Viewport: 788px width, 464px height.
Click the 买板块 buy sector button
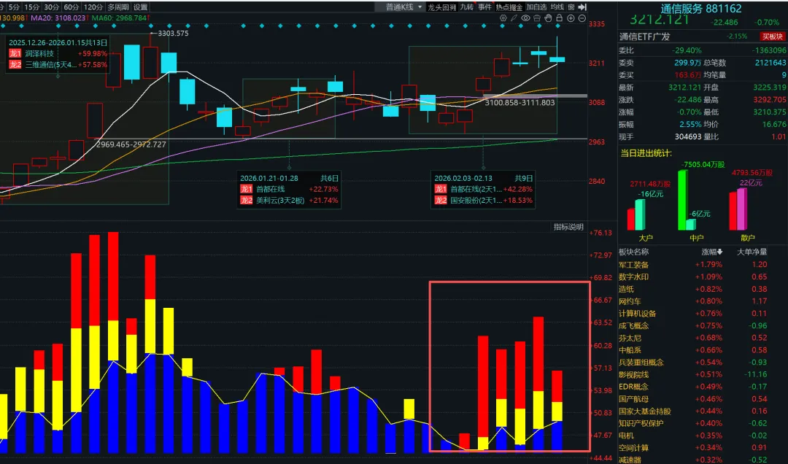point(772,36)
